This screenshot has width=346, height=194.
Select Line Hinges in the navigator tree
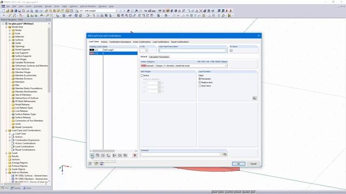21,59
